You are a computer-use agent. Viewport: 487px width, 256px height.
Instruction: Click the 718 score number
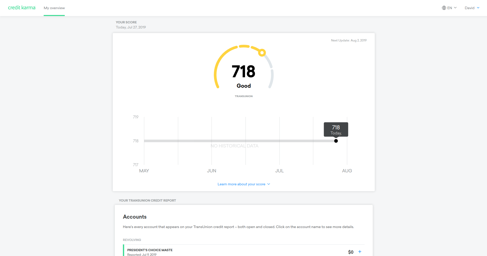pos(244,71)
